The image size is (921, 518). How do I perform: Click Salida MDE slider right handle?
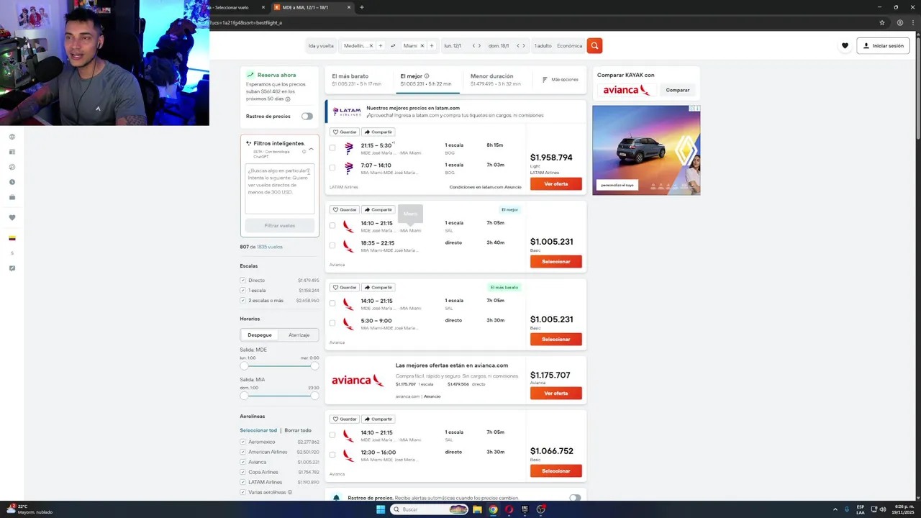314,365
